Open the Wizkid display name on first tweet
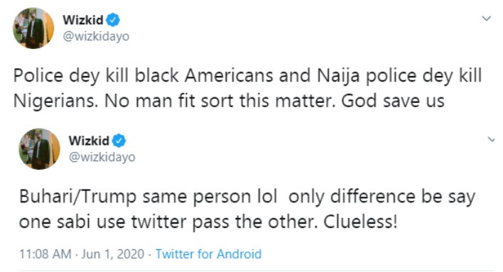 tap(83, 20)
